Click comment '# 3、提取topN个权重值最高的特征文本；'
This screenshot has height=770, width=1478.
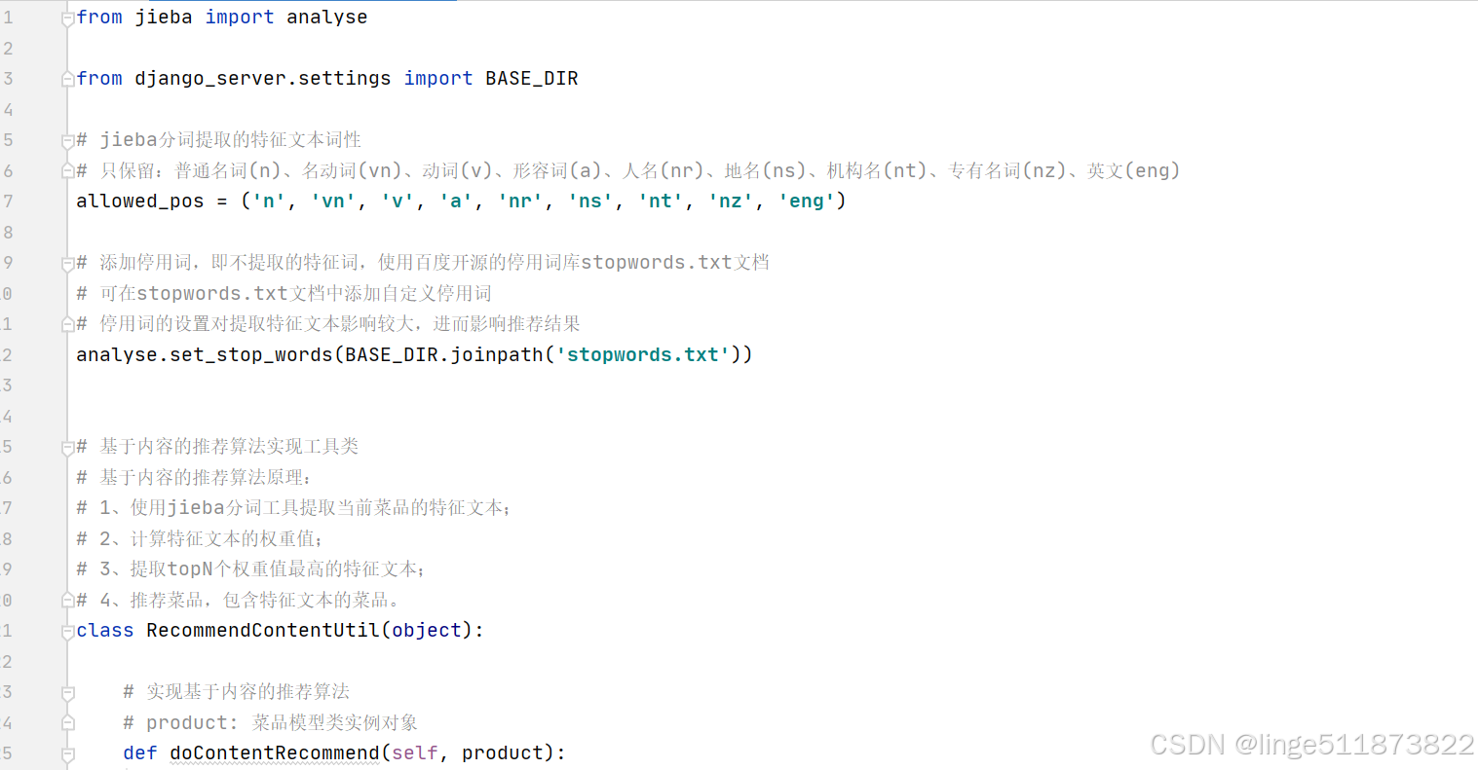click(251, 568)
